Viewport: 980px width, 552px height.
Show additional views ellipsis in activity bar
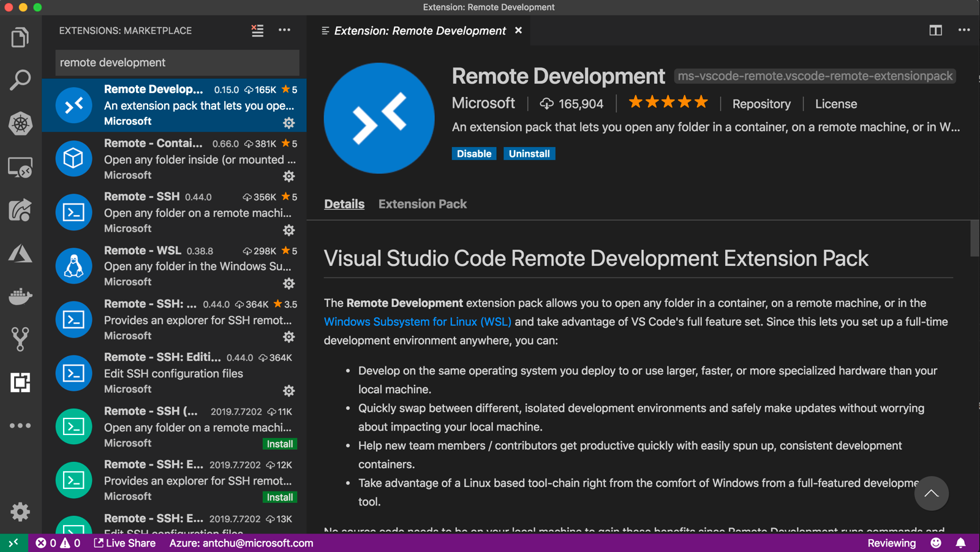pos(20,425)
